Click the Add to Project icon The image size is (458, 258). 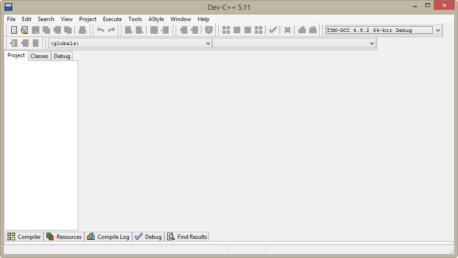184,30
